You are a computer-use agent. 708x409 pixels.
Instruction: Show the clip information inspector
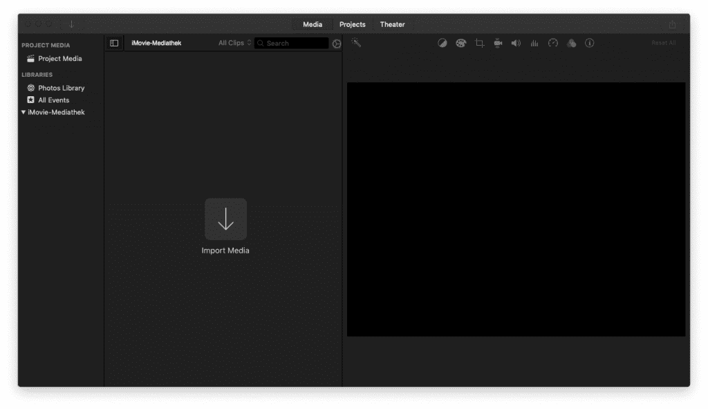pyautogui.click(x=590, y=43)
